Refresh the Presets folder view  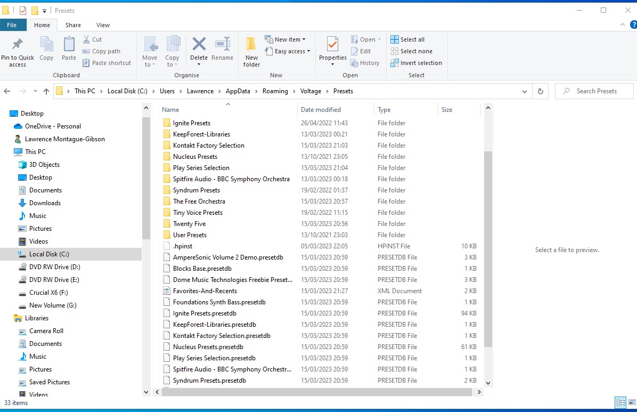click(540, 91)
